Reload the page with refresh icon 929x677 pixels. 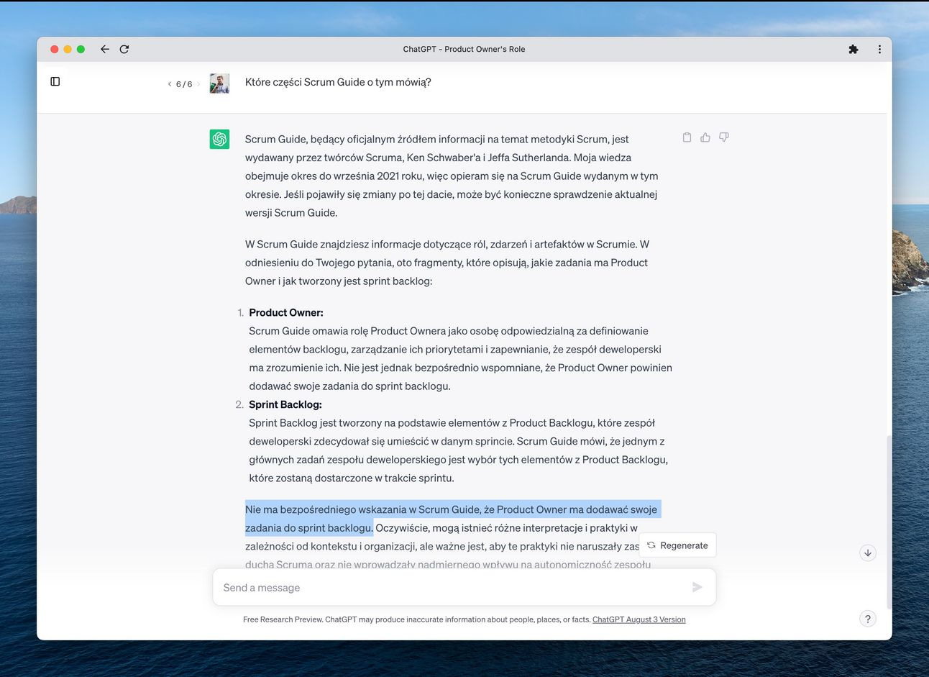click(124, 49)
